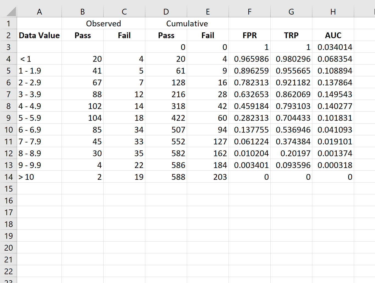Click the '2 - 2.9' data value cell
Screen dimensions: 375x283
pyautogui.click(x=39, y=82)
